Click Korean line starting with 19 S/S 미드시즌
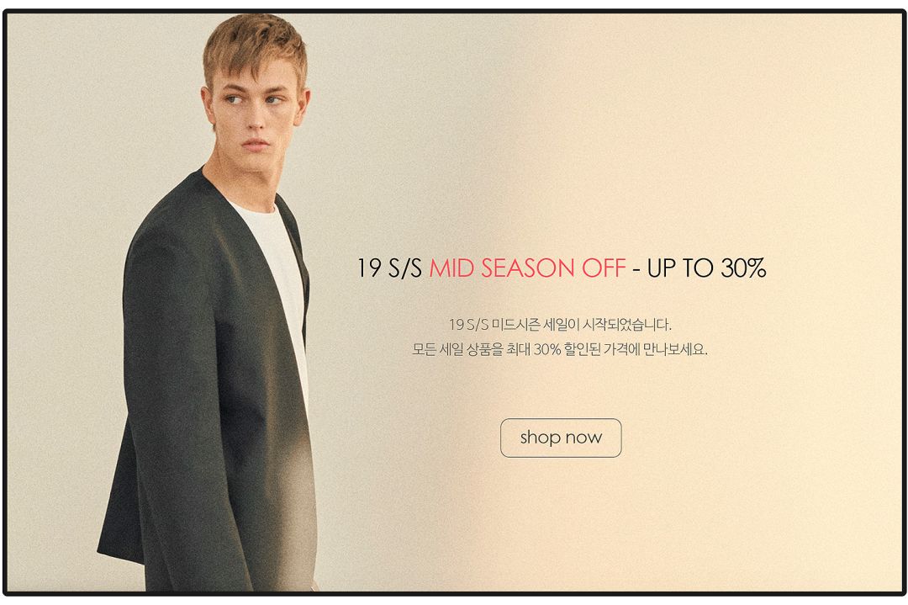Image resolution: width=908 pixels, height=605 pixels. point(560,324)
